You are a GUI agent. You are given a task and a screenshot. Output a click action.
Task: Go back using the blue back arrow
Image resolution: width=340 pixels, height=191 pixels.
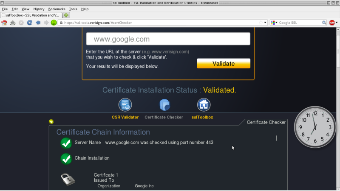(38, 22)
